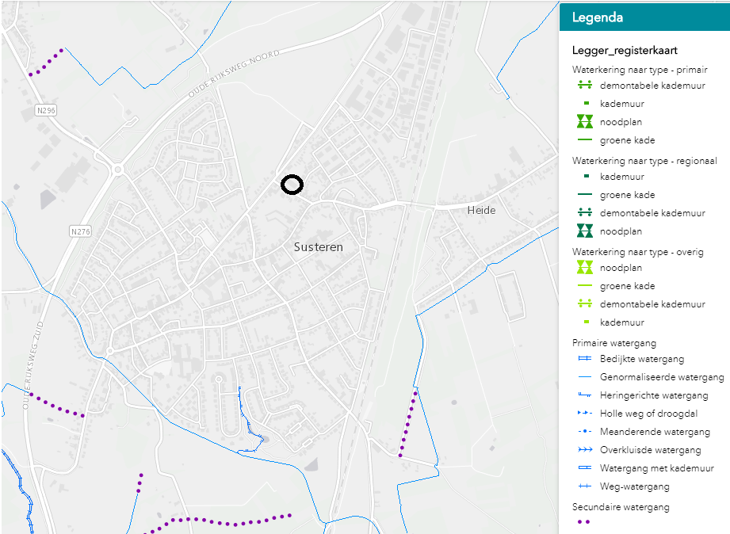Select the 'Primaire watergang' legend heading

[614, 343]
